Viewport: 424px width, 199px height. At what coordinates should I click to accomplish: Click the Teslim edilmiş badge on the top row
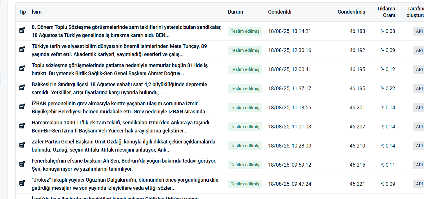pos(245,31)
